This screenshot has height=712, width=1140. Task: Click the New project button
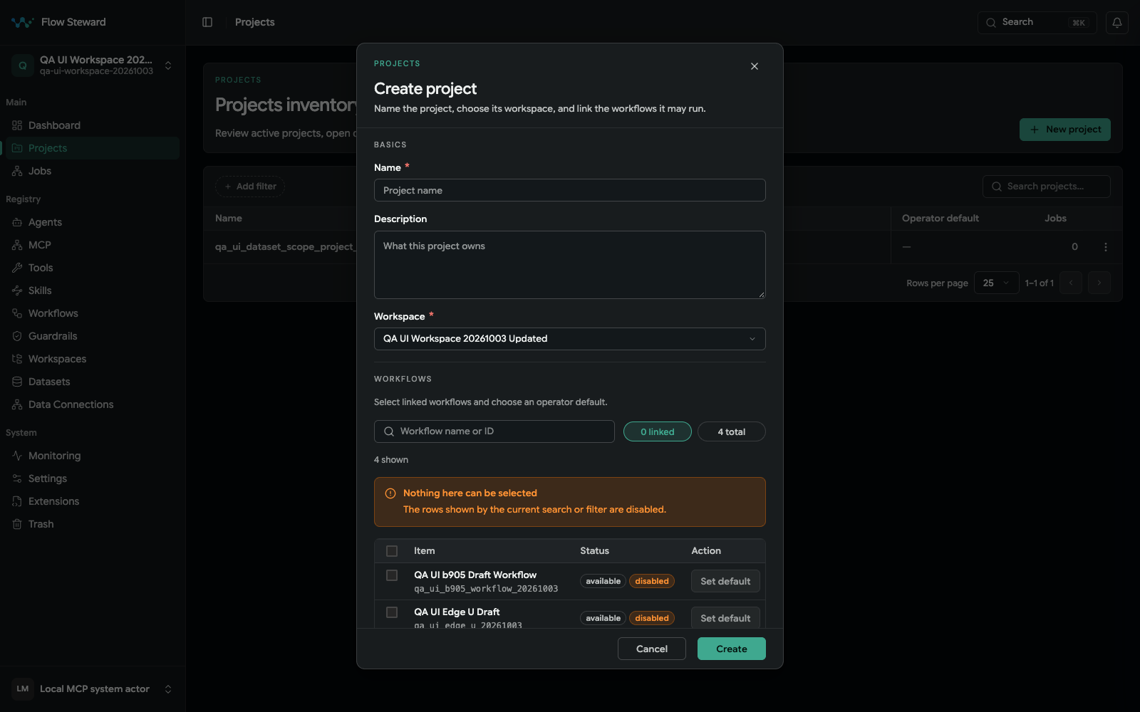[1065, 130]
